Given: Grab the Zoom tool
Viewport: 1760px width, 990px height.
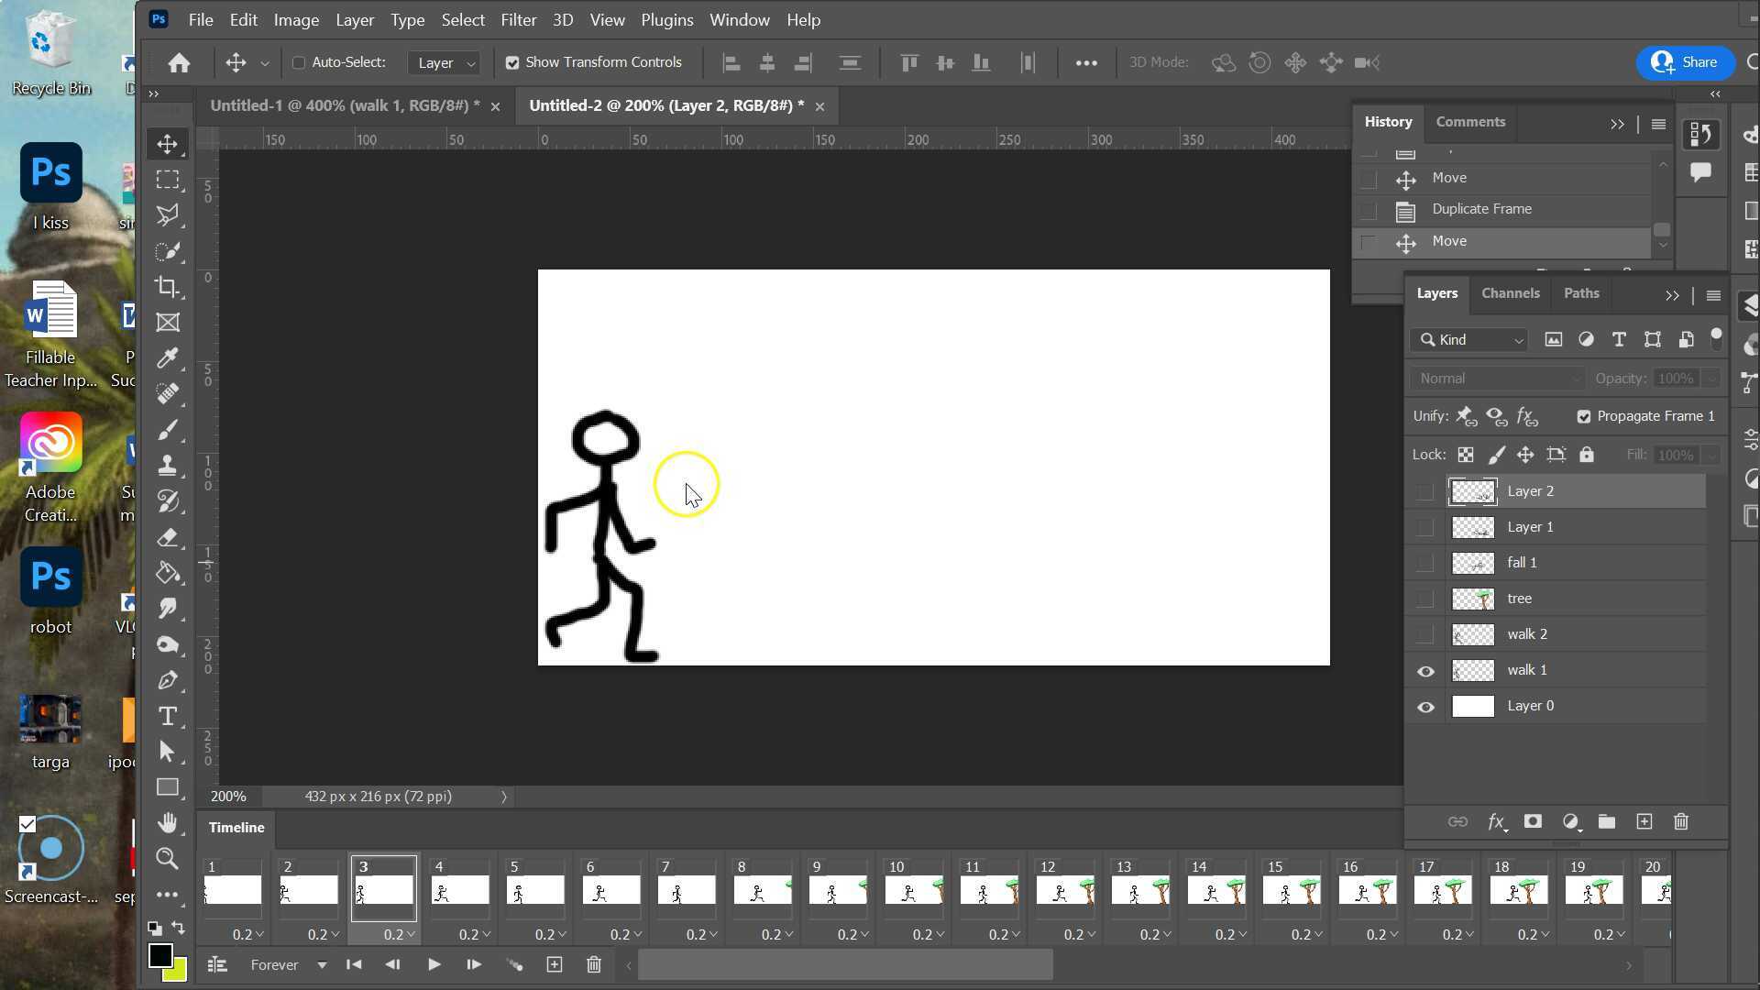Looking at the screenshot, I should [x=168, y=859].
